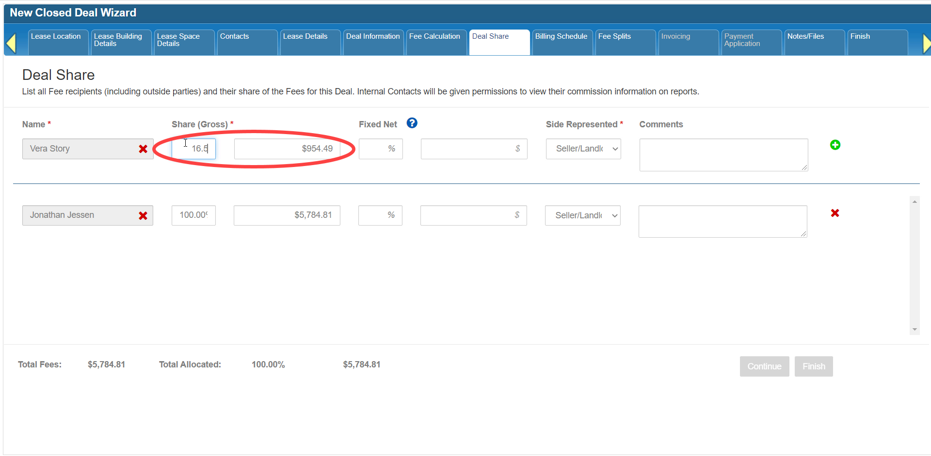Open Side Represented dropdown for Jonathan Jessen

coord(582,215)
